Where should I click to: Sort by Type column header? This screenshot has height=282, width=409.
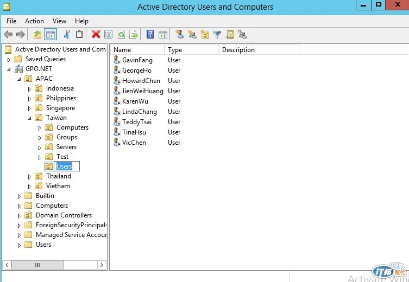click(192, 50)
